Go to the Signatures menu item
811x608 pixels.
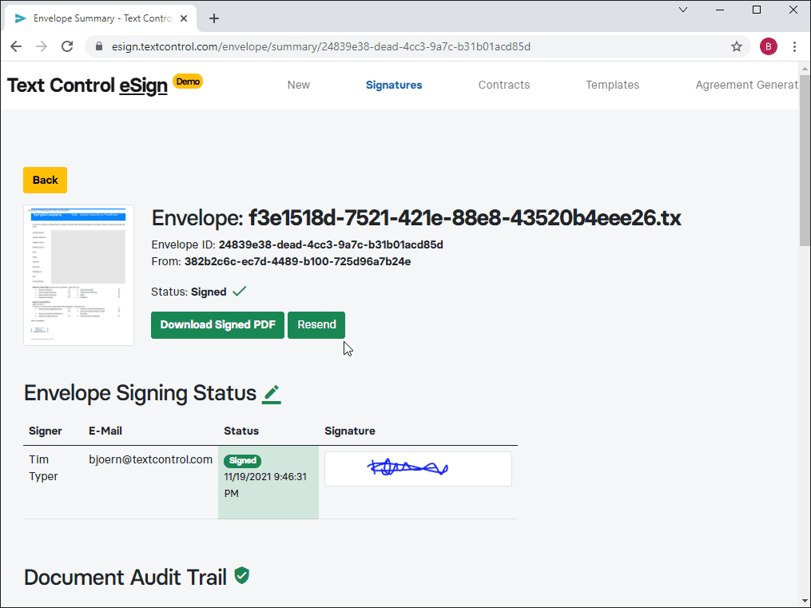[x=394, y=85]
